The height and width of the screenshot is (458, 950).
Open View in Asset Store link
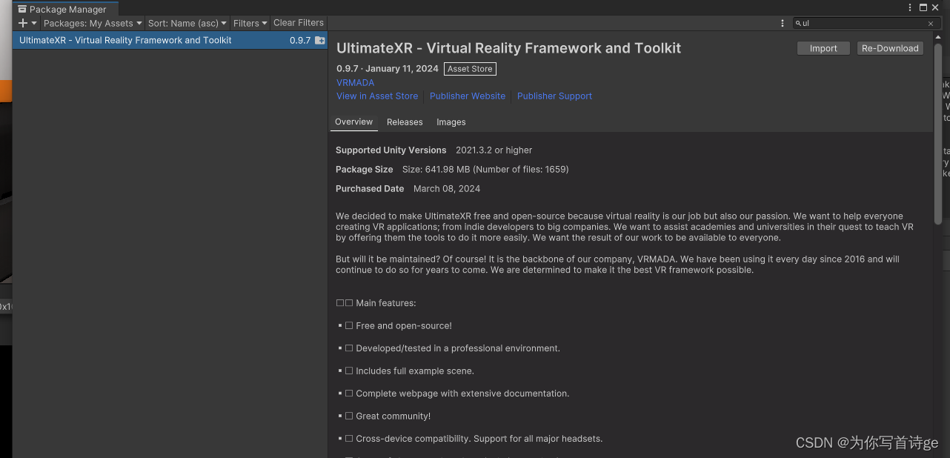click(377, 96)
